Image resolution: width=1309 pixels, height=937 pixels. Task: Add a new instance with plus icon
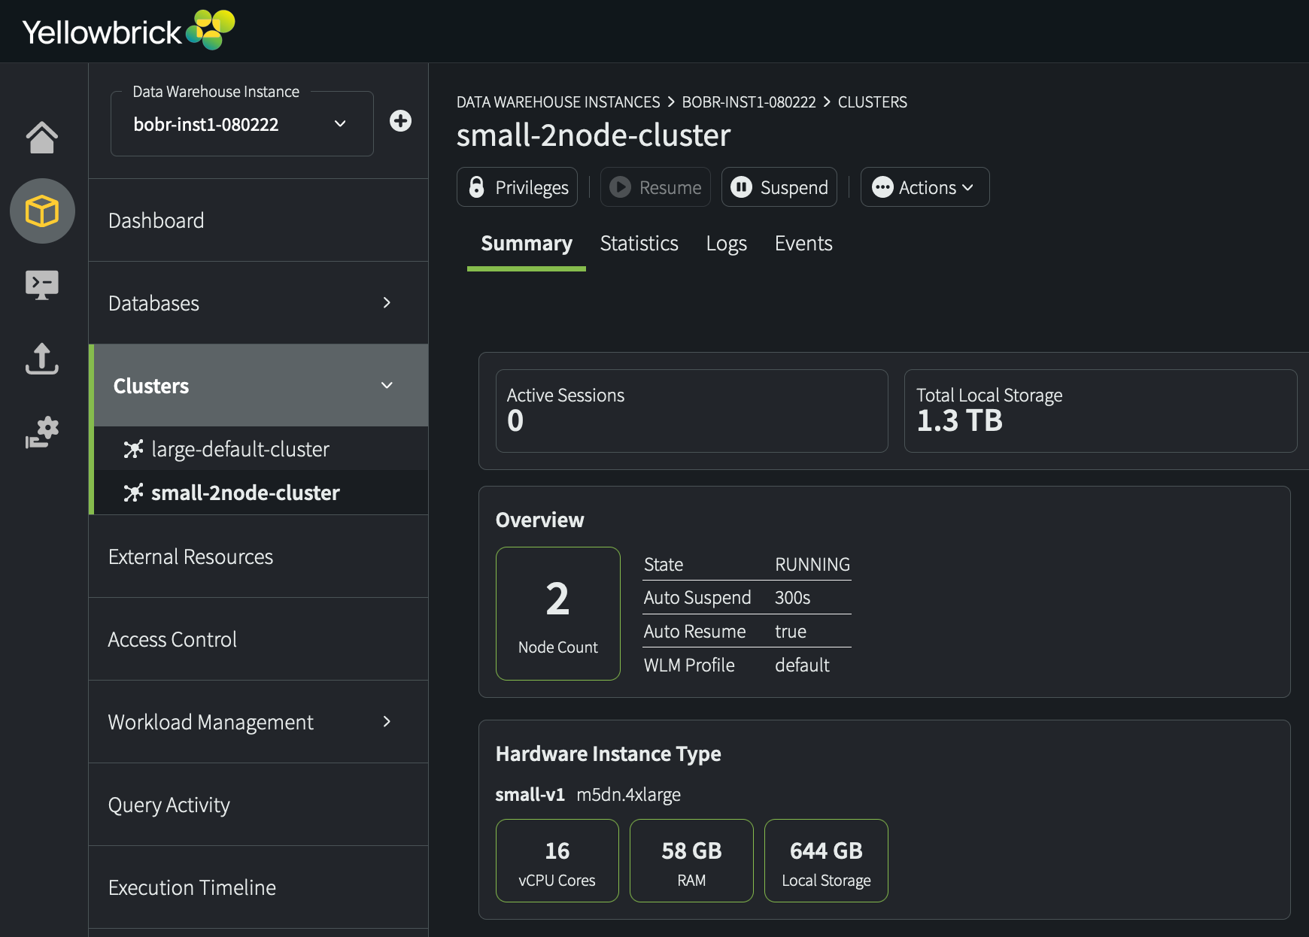point(400,121)
